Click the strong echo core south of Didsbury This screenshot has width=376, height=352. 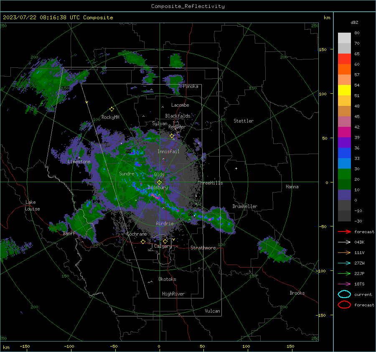coord(156,197)
